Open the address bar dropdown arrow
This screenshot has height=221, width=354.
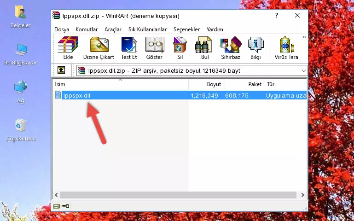click(x=304, y=70)
